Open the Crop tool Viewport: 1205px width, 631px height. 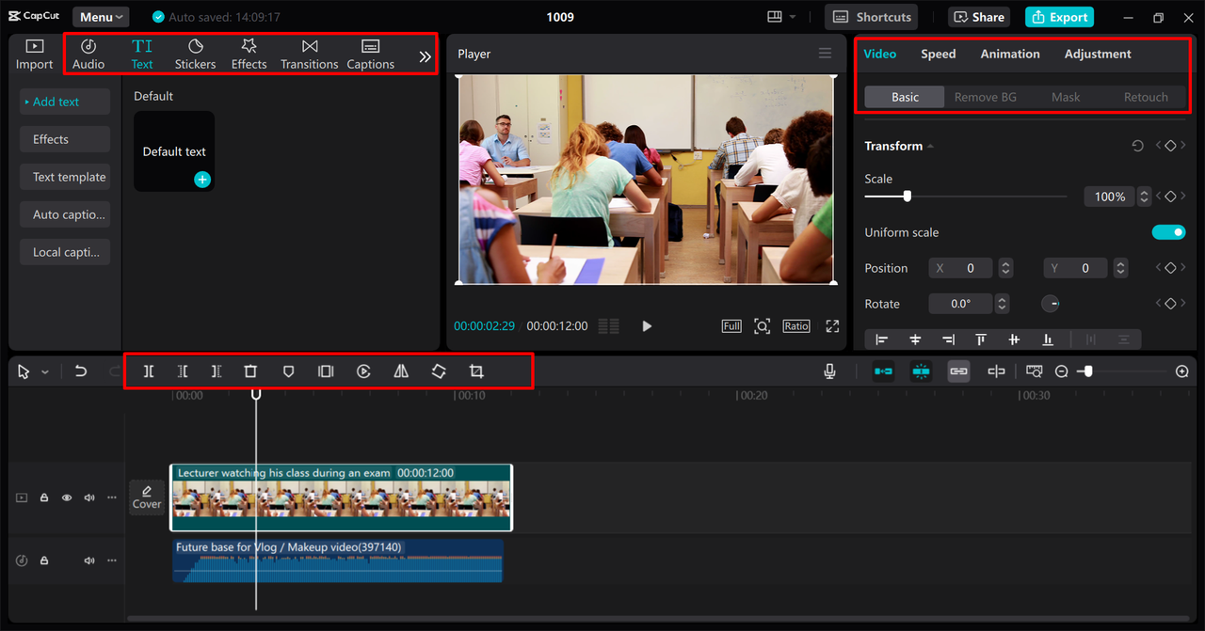point(476,371)
